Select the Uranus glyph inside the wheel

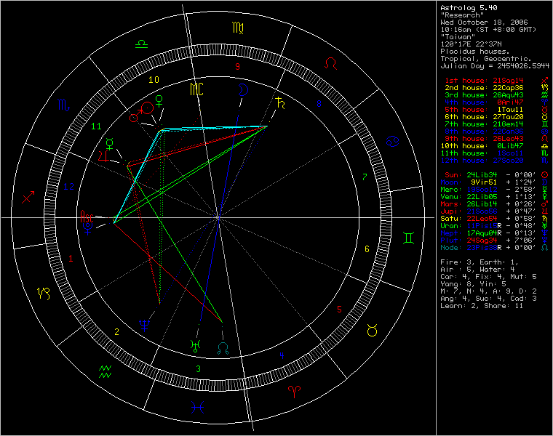[195, 347]
